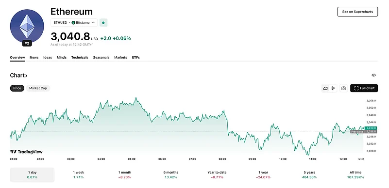Screen dimensions: 389x188
Task: Click See on Supercharts button
Action: (x=357, y=12)
